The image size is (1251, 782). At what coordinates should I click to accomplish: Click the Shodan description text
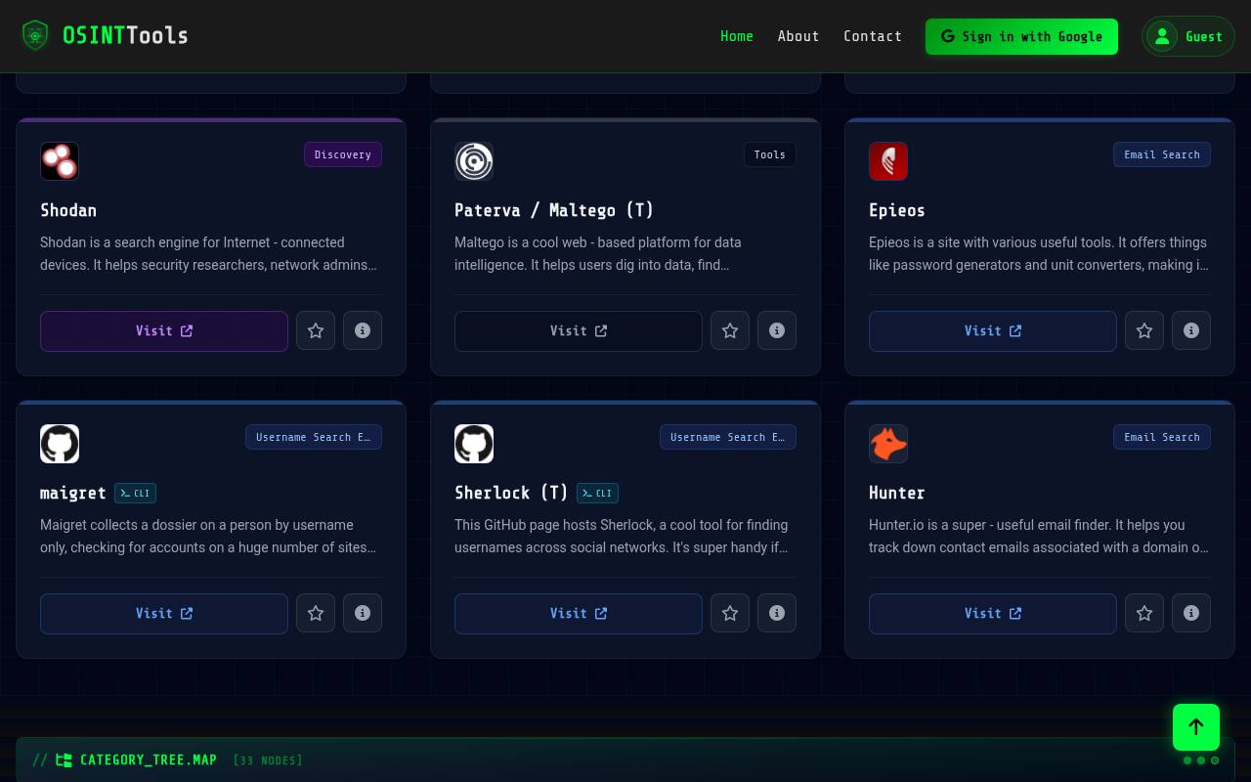[x=211, y=253]
